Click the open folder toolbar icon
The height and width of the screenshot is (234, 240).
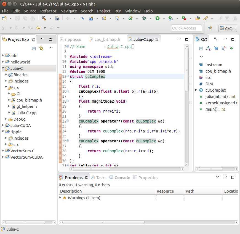(x=198, y=18)
